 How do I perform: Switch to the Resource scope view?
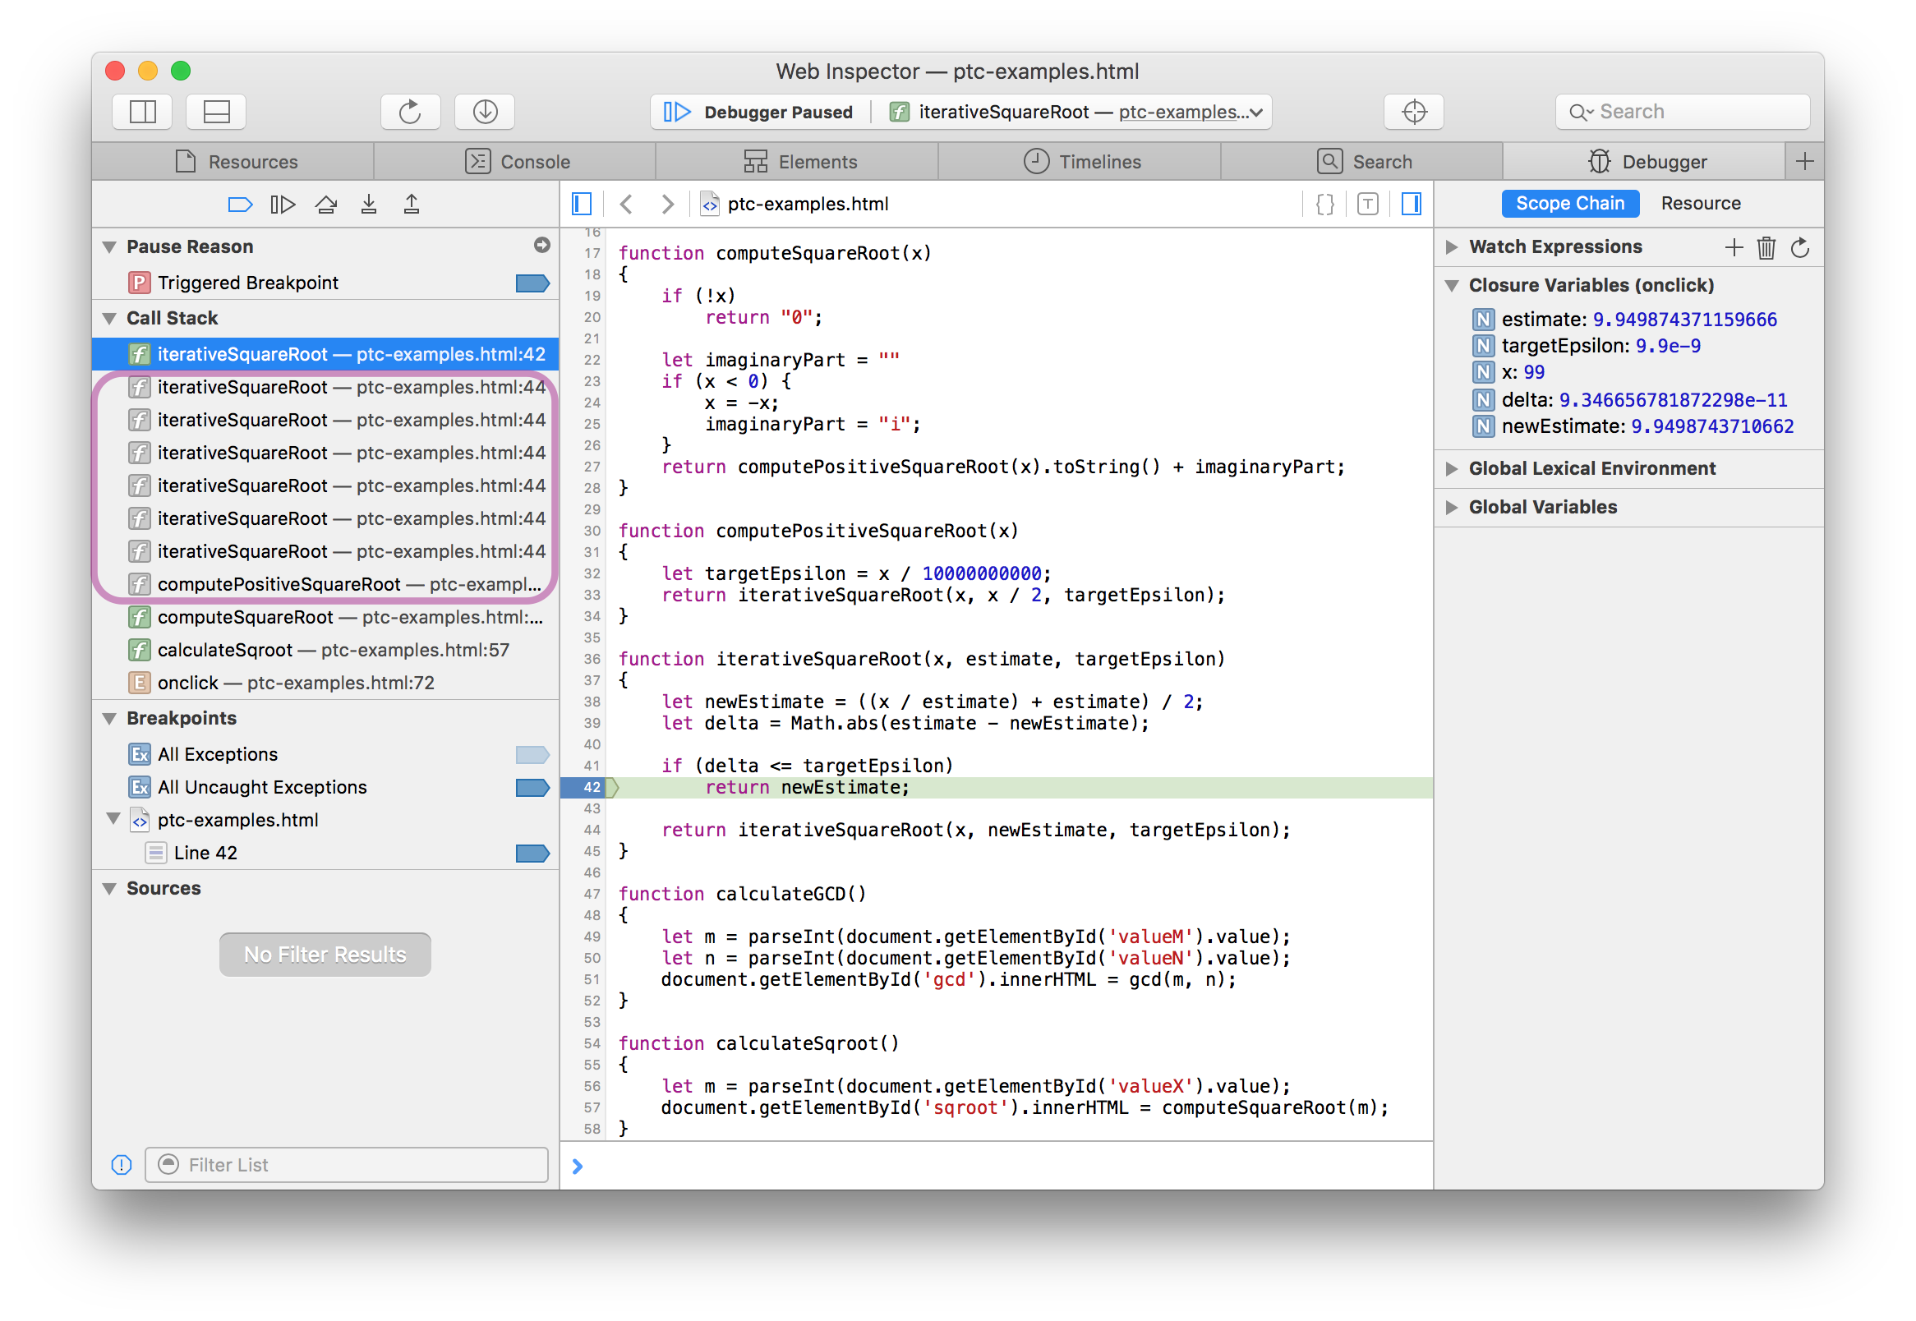1699,204
